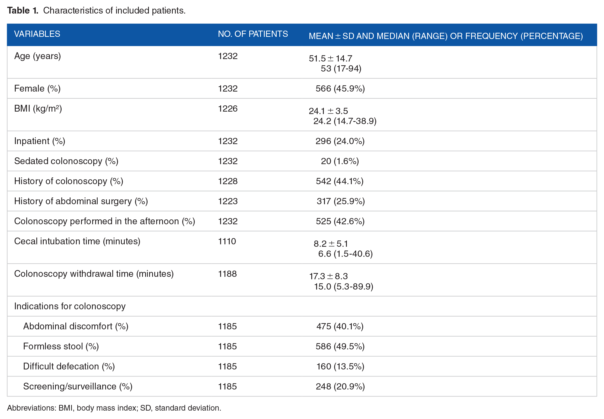The image size is (604, 419).
Task: Click the Sedated colonoscopy (%) label
Action: pyautogui.click(x=66, y=161)
